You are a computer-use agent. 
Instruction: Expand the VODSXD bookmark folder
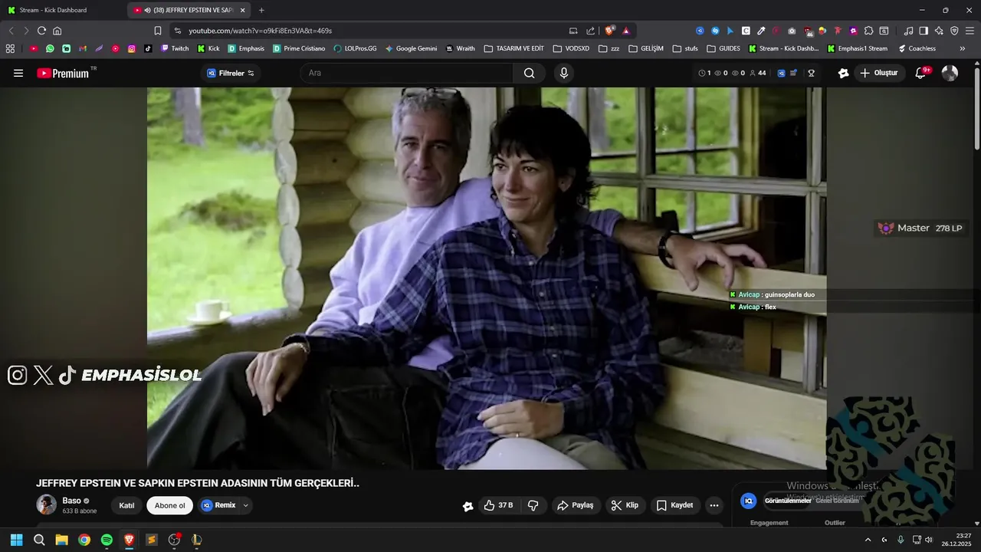572,48
